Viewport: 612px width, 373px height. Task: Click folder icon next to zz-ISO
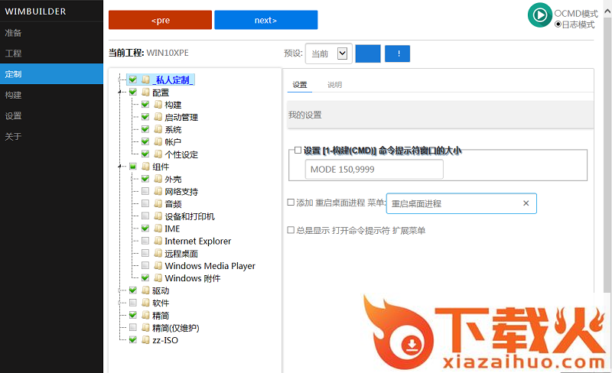pos(145,340)
